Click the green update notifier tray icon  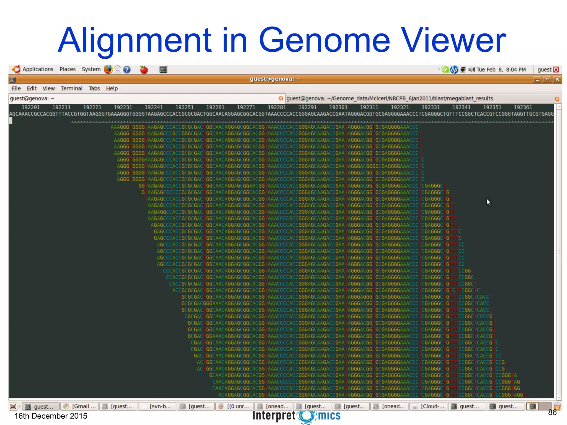[x=445, y=69]
